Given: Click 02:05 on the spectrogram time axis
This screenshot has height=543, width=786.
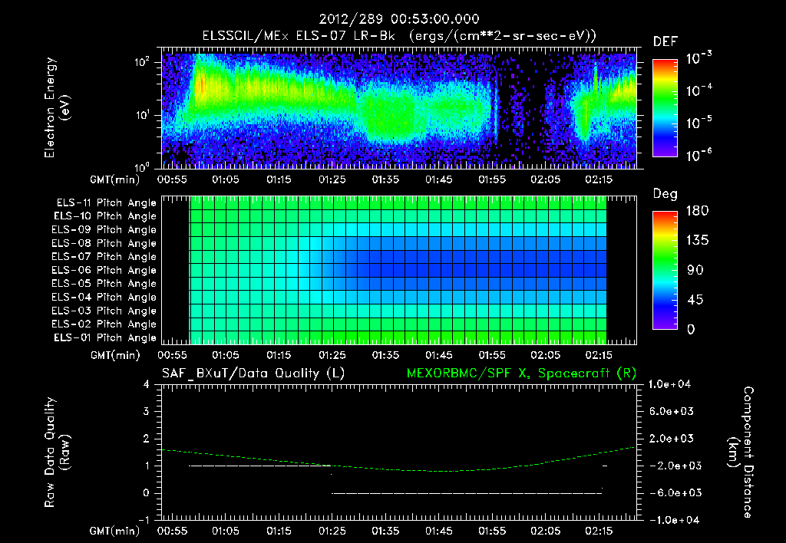Looking at the screenshot, I should [x=546, y=179].
